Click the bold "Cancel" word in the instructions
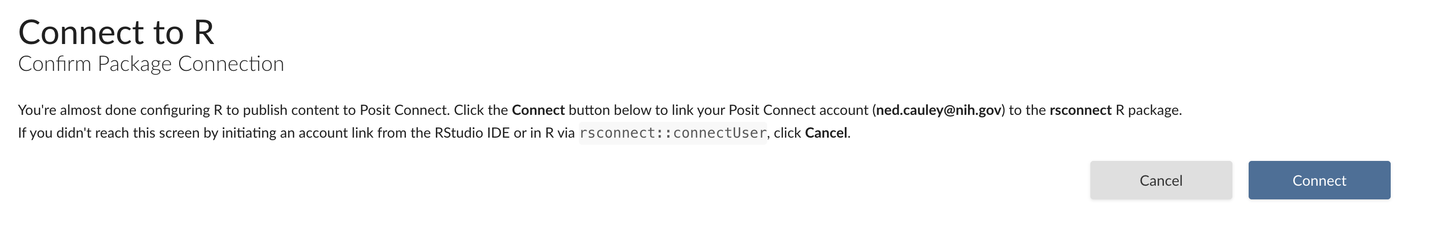 pos(825,133)
